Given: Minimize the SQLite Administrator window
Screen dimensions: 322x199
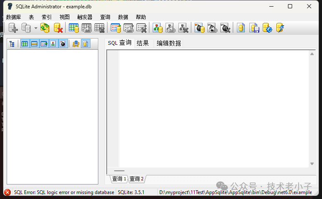Looking at the screenshot, I should 271,6.
